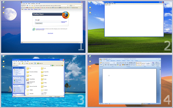This screenshot has height=108, width=173.
Task: Open the Page Layout ribbon tab
Action: click(x=113, y=61)
